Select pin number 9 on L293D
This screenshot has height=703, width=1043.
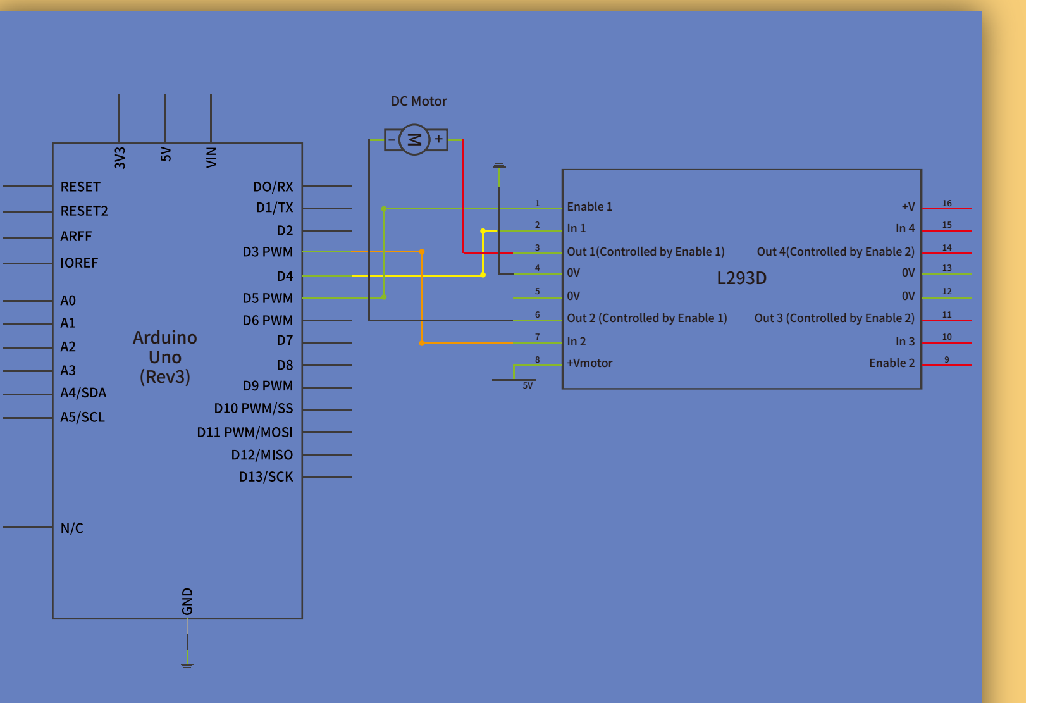pyautogui.click(x=947, y=359)
